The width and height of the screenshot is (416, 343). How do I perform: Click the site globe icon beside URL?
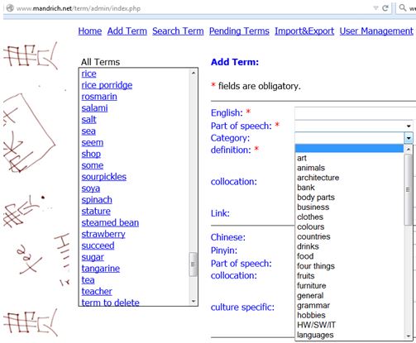(10, 8)
